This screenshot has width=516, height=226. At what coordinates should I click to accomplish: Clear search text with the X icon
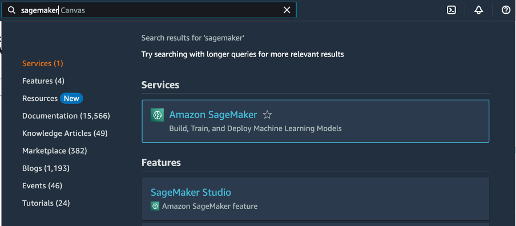pyautogui.click(x=287, y=10)
